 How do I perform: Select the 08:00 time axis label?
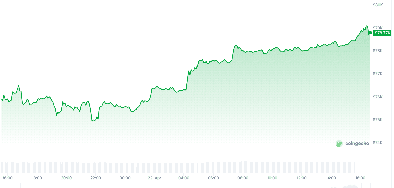pyautogui.click(x=243, y=178)
